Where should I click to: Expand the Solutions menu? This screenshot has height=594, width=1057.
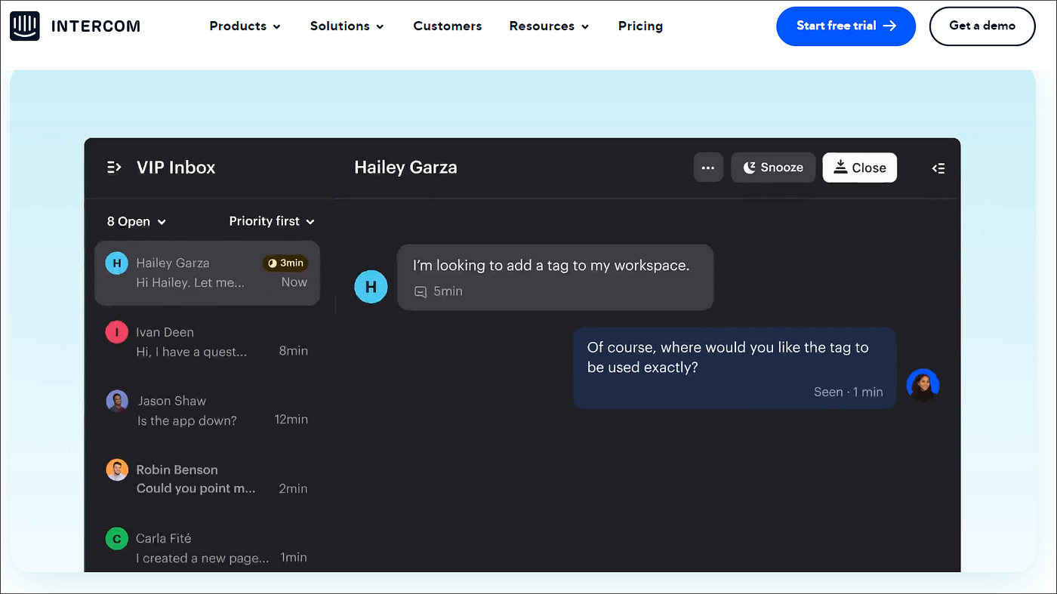(x=347, y=26)
